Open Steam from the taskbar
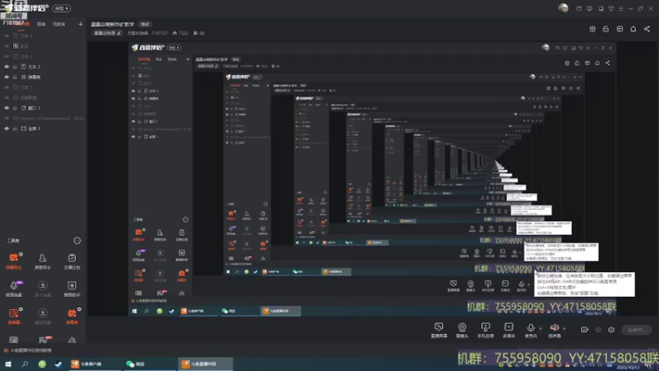 58,364
